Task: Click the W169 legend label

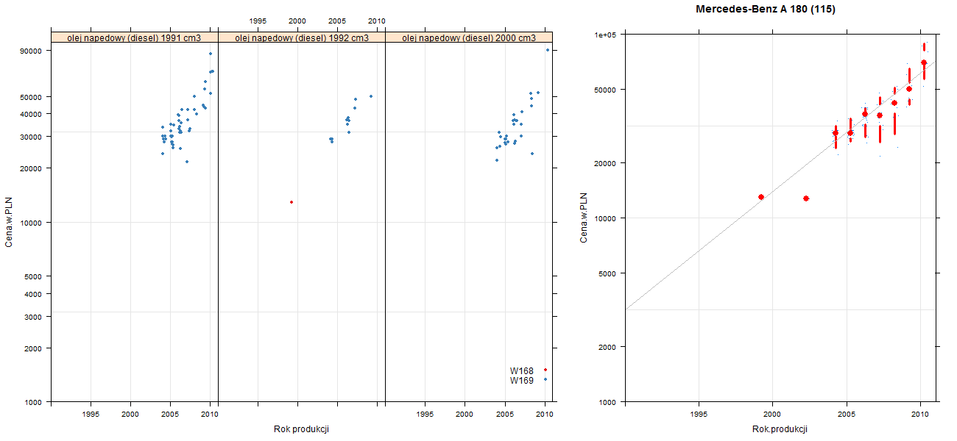Action: pyautogui.click(x=522, y=381)
